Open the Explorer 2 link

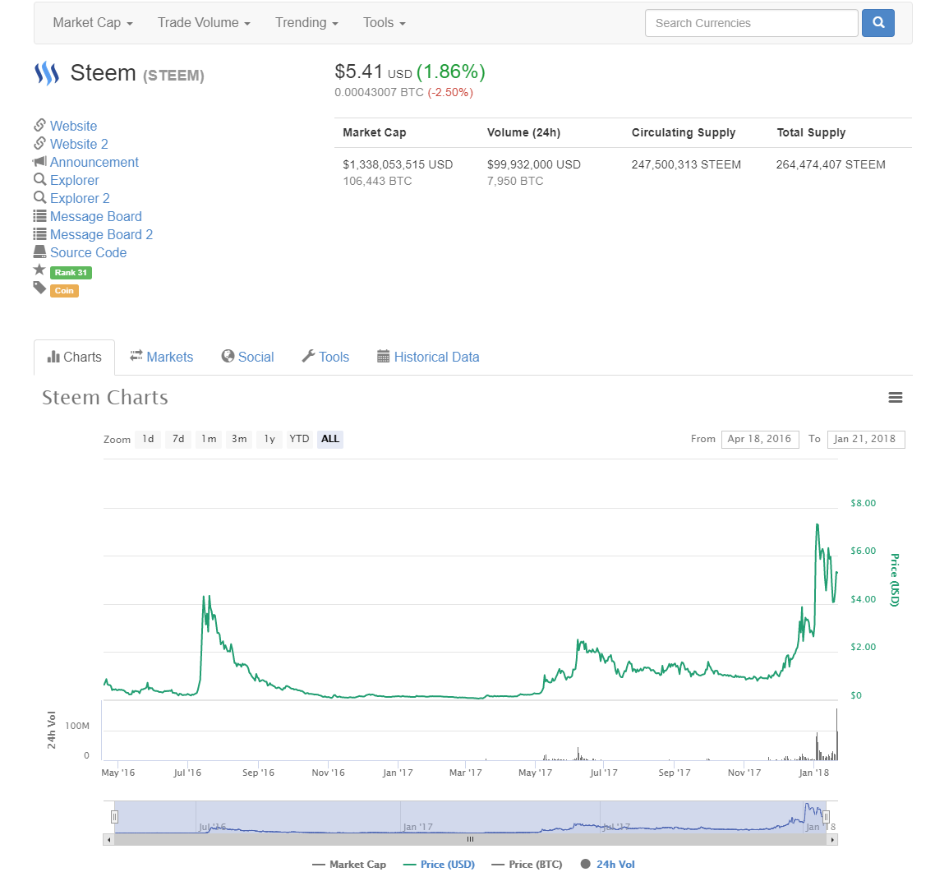[x=80, y=198]
